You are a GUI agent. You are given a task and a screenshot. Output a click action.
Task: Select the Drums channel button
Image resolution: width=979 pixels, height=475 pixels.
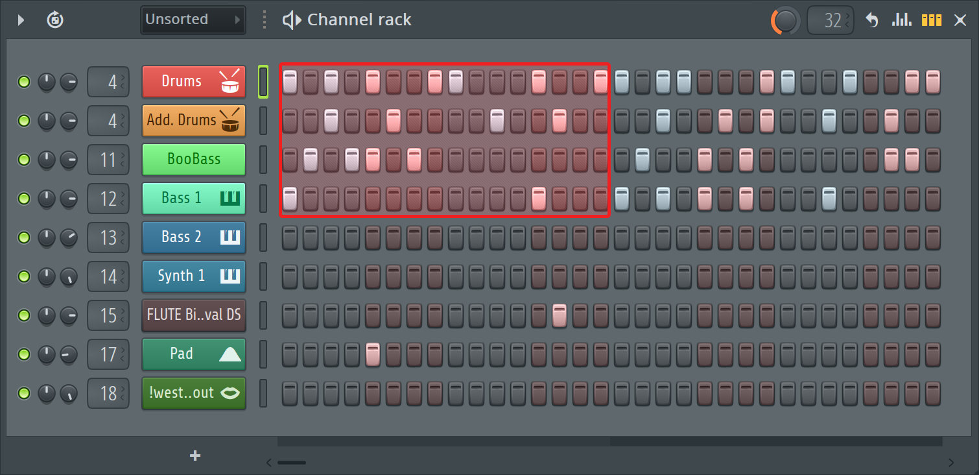194,82
